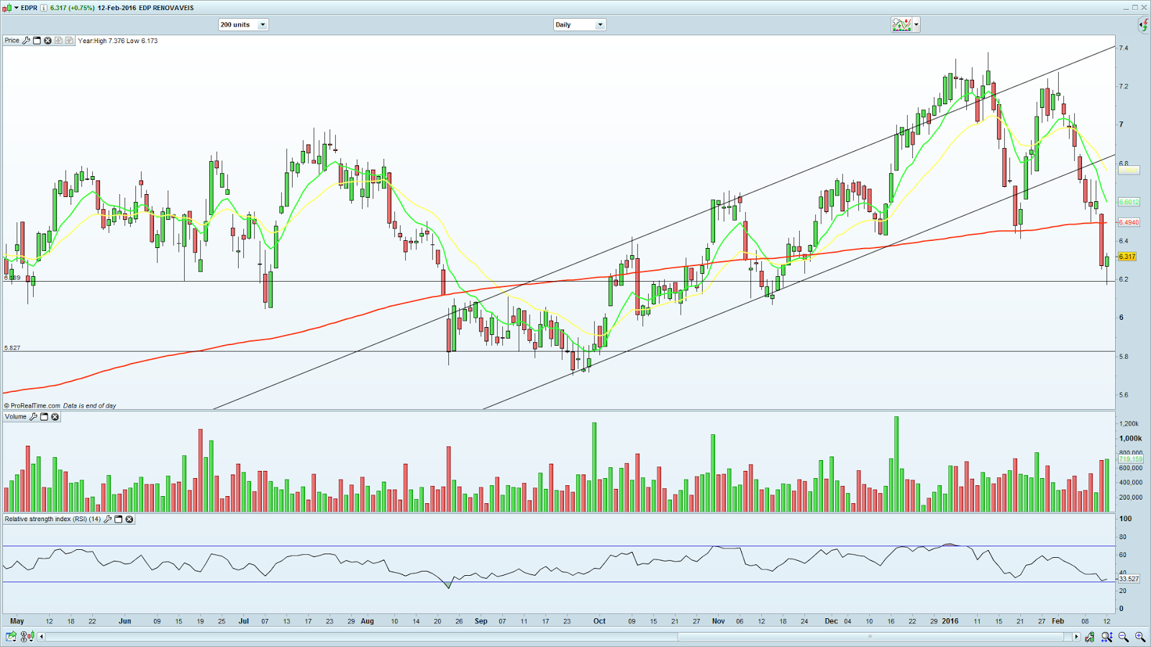
Task: Maximize the RSI panel
Action: tap(119, 519)
